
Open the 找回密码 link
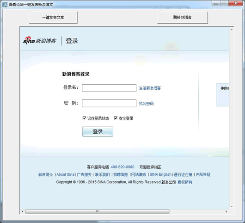pos(146,103)
